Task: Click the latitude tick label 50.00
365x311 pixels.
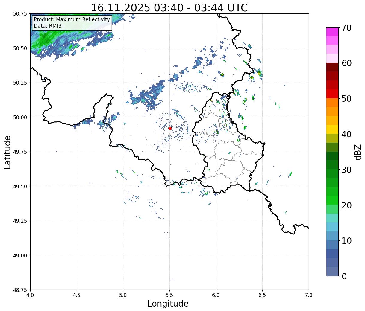Action: (x=20, y=117)
